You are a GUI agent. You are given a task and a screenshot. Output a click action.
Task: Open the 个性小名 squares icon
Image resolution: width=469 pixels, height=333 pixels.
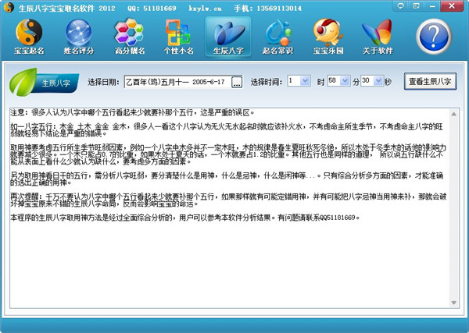pyautogui.click(x=178, y=37)
